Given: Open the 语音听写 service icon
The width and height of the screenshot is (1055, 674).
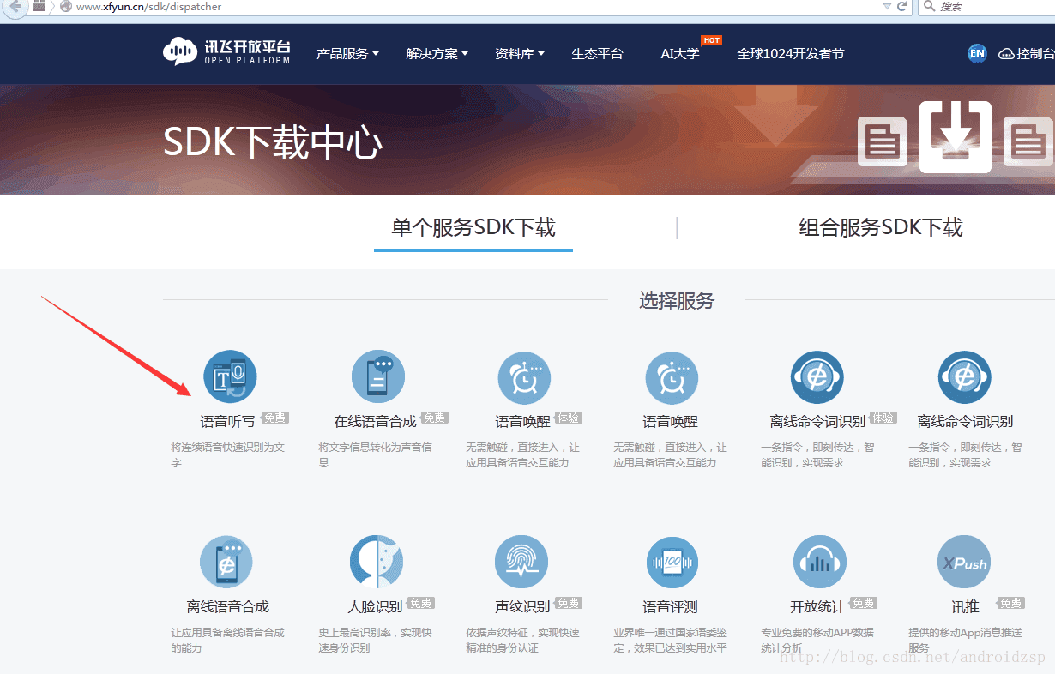Looking at the screenshot, I should click(230, 376).
